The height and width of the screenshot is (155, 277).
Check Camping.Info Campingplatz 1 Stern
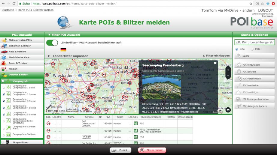(3, 88)
